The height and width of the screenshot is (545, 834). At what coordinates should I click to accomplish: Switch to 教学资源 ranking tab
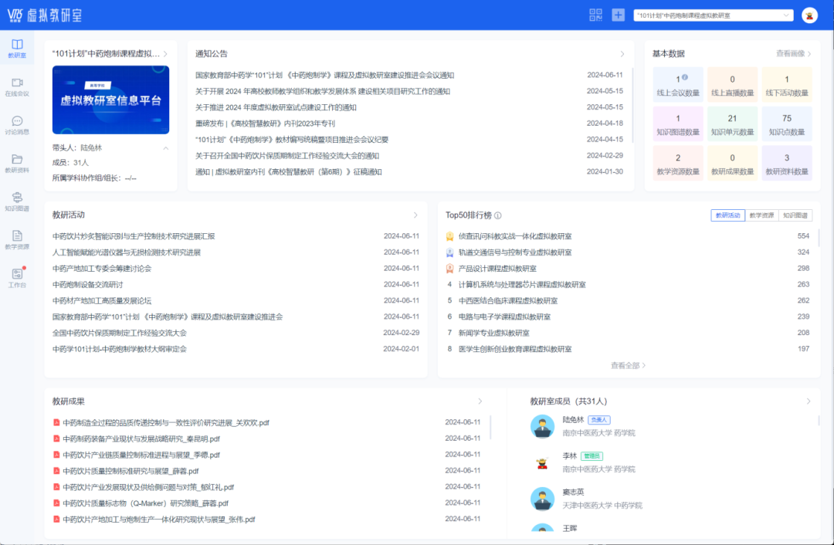[x=761, y=215]
